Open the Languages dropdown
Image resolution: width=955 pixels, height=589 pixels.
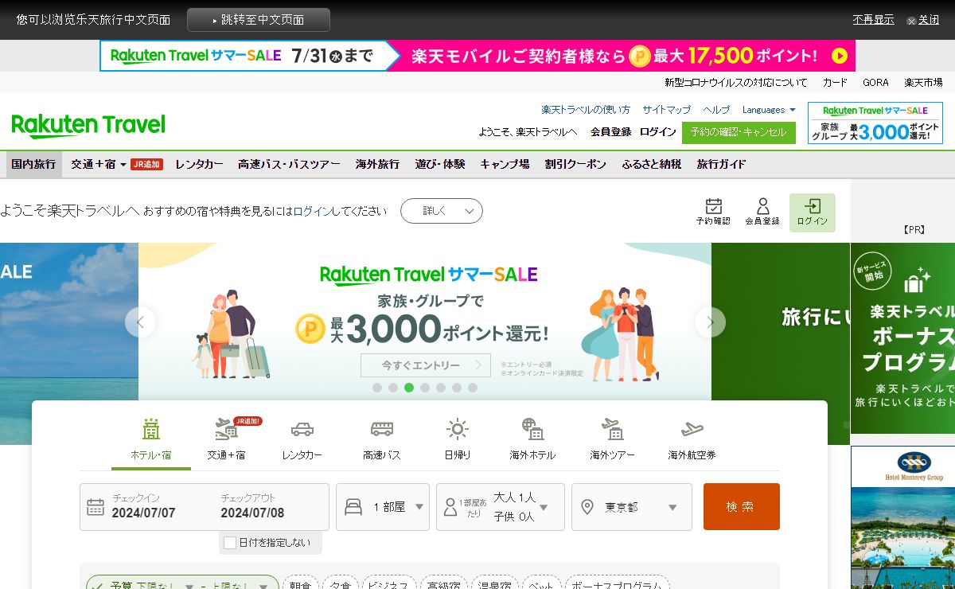point(769,110)
